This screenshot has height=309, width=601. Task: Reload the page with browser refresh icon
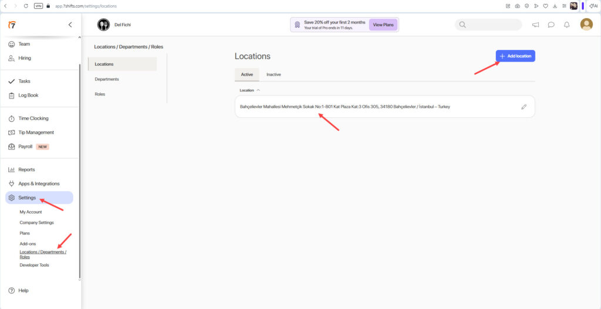click(x=26, y=5)
